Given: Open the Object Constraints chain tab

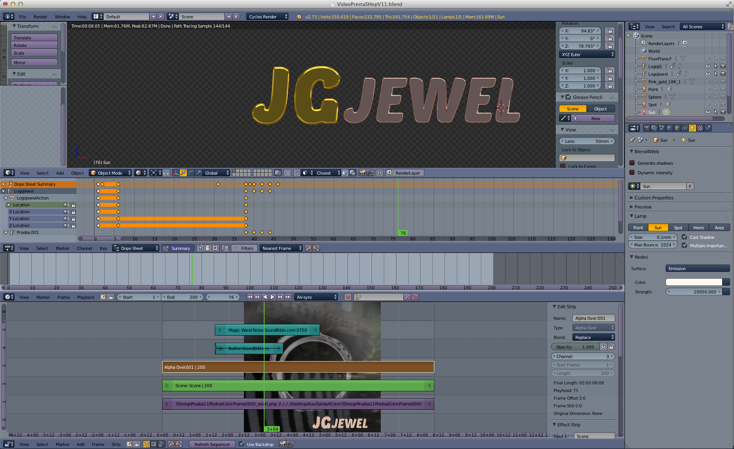Looking at the screenshot, I should (x=685, y=128).
